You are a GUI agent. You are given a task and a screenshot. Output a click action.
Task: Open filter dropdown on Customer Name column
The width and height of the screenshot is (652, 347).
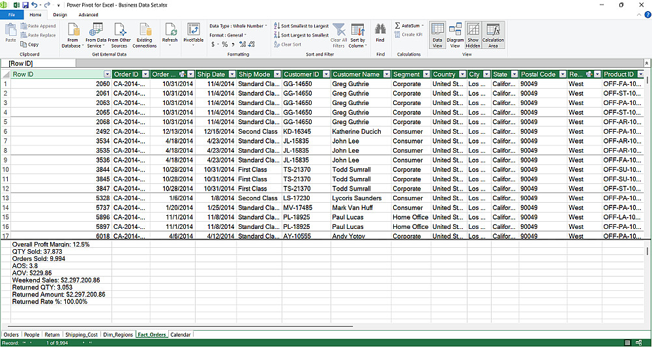(x=387, y=74)
